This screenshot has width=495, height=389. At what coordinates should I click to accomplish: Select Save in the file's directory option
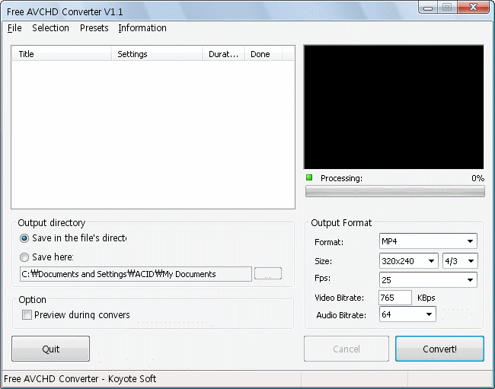(x=24, y=238)
